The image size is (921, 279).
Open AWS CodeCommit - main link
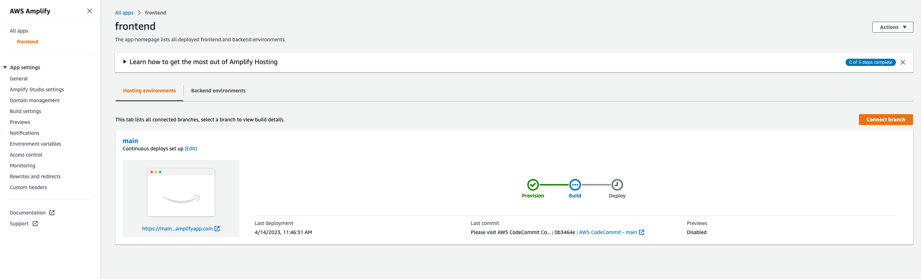tap(608, 232)
